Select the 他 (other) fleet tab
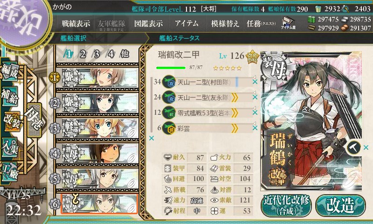The image size is (373, 224). 124,54
